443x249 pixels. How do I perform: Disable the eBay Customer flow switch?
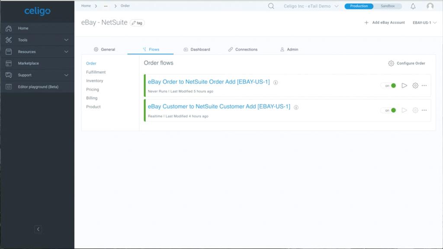tap(391, 110)
